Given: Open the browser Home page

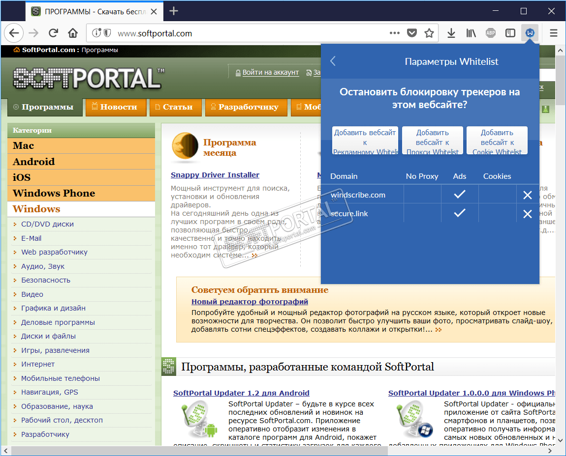Looking at the screenshot, I should coord(73,33).
